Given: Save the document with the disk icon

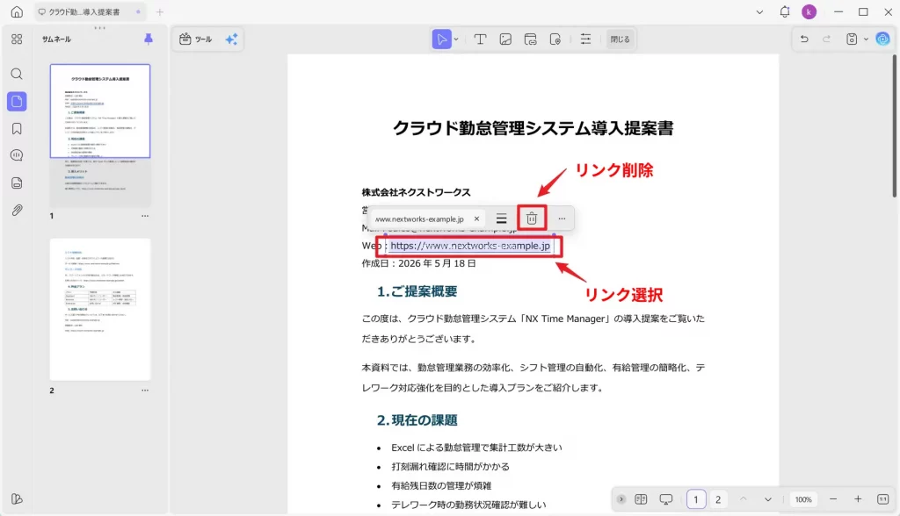Looking at the screenshot, I should click(852, 39).
